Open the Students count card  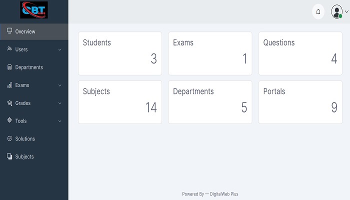click(x=120, y=53)
